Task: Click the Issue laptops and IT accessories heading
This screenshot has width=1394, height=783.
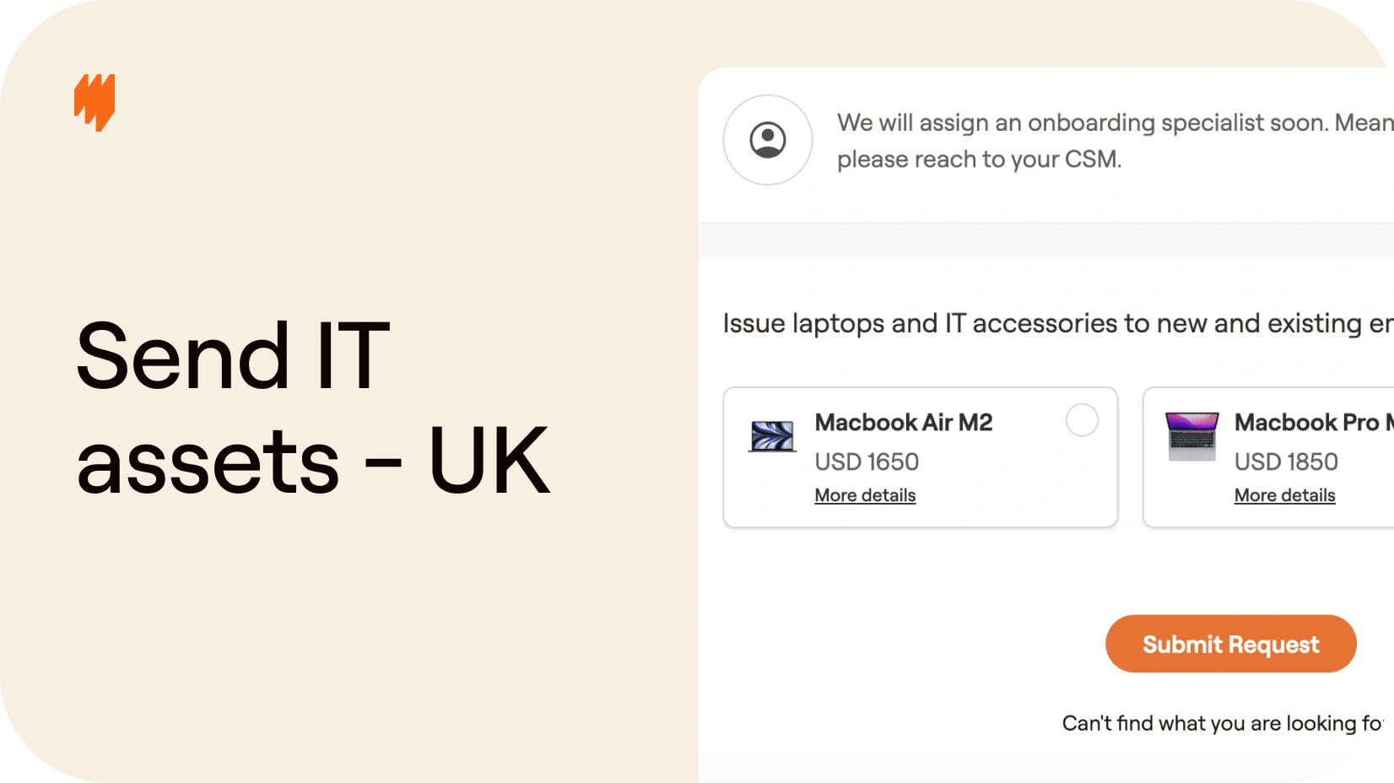Action: point(1058,323)
